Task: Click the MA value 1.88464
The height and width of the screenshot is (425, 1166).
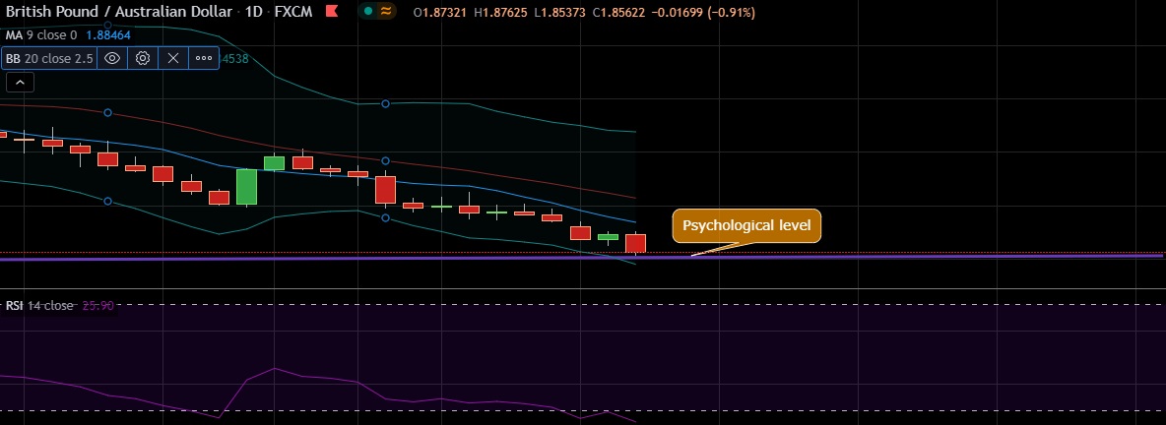Action: click(107, 34)
